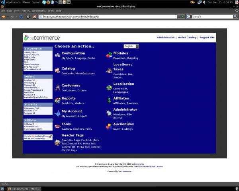Click the "Shipped: 38" orders entry
239x191 pixels.
pos(29,85)
